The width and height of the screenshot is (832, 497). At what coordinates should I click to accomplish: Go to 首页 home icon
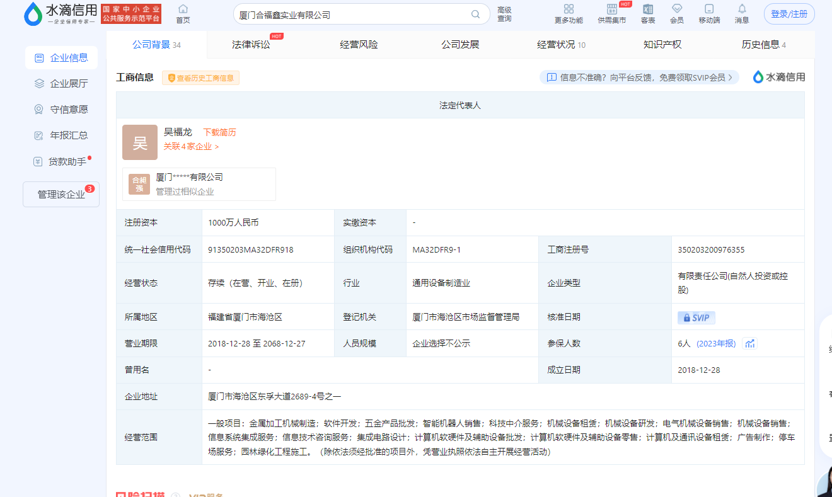tap(183, 14)
